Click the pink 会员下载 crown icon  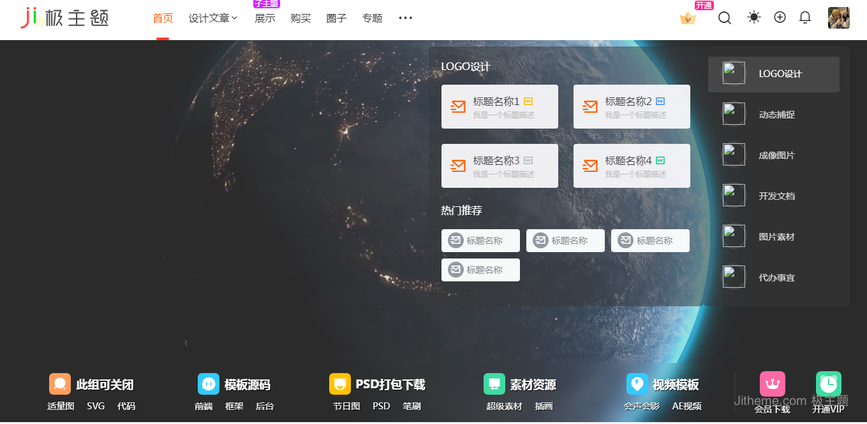(772, 384)
